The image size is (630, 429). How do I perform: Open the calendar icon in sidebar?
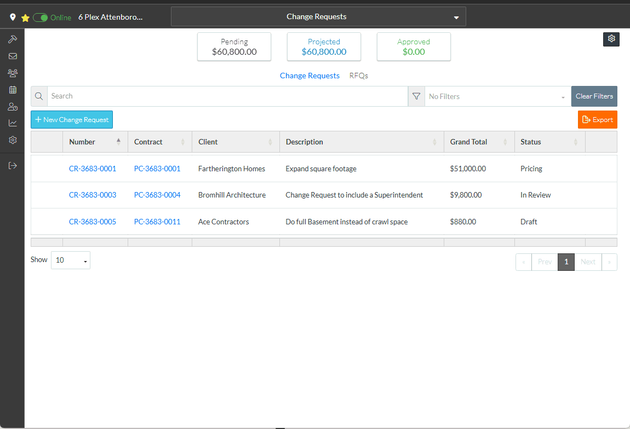click(x=13, y=90)
